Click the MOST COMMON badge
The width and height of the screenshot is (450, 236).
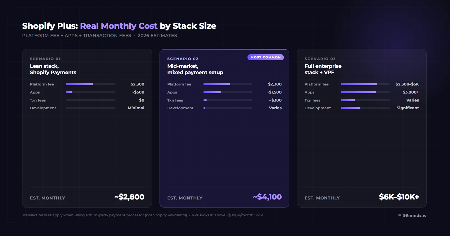click(x=266, y=57)
